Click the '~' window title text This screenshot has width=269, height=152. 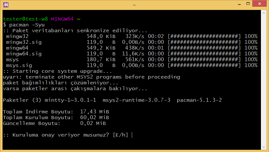[x=134, y=5]
